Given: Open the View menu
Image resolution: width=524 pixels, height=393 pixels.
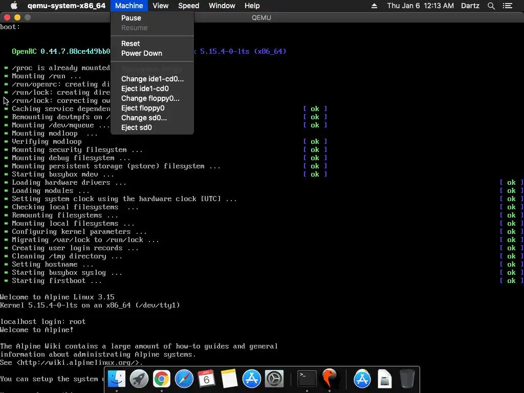Looking at the screenshot, I should tap(160, 6).
